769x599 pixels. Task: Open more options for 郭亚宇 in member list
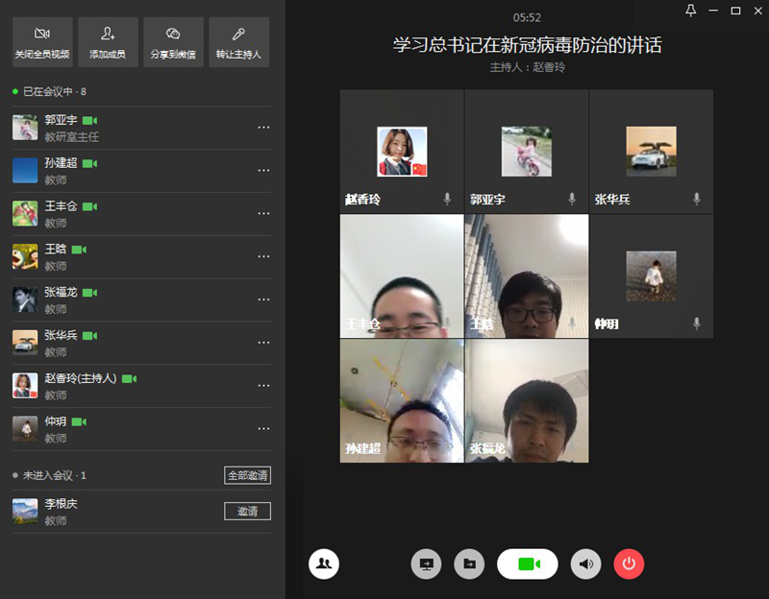(x=263, y=127)
